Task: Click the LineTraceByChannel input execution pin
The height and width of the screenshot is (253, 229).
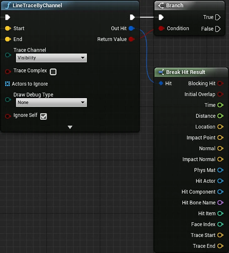Action: (8, 17)
